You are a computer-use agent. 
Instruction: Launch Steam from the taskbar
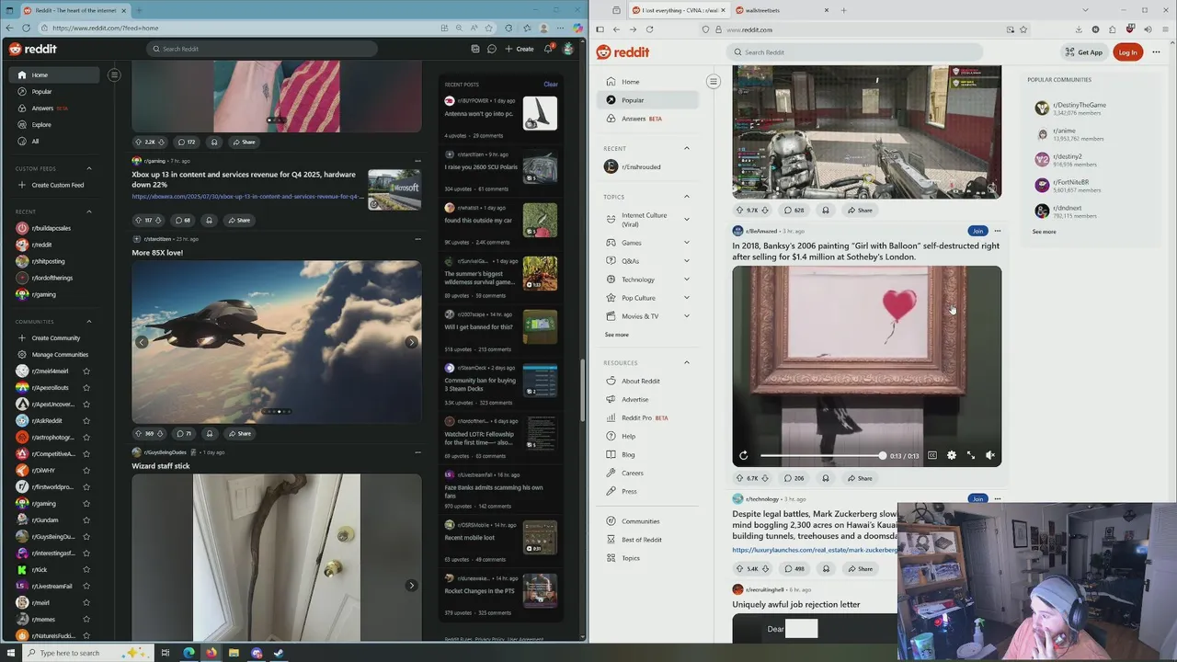pos(279,653)
